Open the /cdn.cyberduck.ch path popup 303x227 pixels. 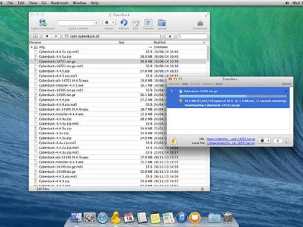[113, 36]
